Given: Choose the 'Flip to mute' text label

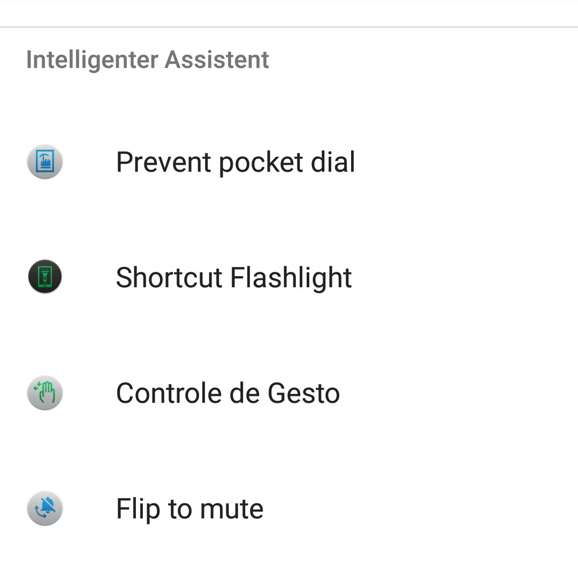Looking at the screenshot, I should (x=190, y=509).
